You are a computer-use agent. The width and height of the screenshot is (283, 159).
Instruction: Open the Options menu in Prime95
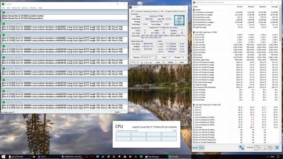click(25, 8)
